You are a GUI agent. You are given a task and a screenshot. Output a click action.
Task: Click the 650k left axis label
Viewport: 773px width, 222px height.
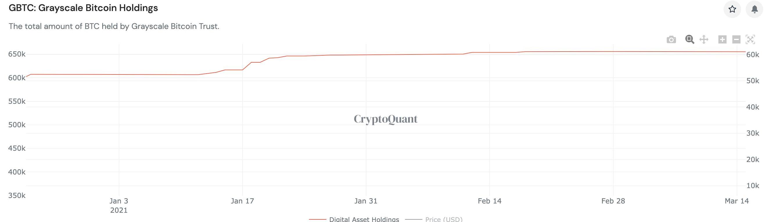[17, 54]
